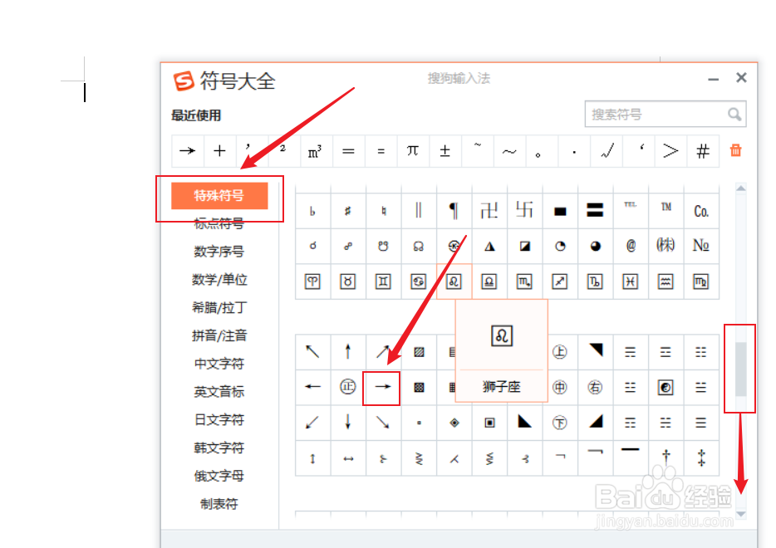Open the 日文字符 category
The image size is (776, 548).
click(x=219, y=420)
